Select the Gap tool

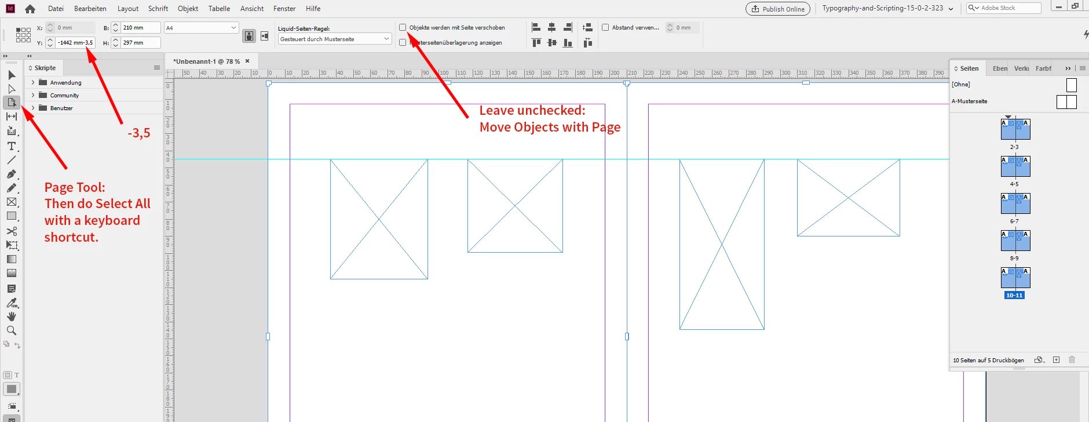pos(12,117)
